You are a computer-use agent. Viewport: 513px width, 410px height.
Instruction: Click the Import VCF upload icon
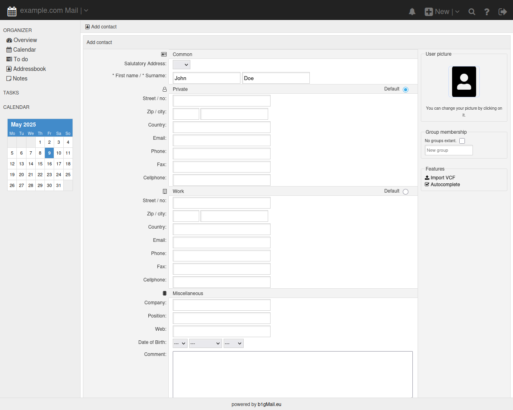pos(427,178)
